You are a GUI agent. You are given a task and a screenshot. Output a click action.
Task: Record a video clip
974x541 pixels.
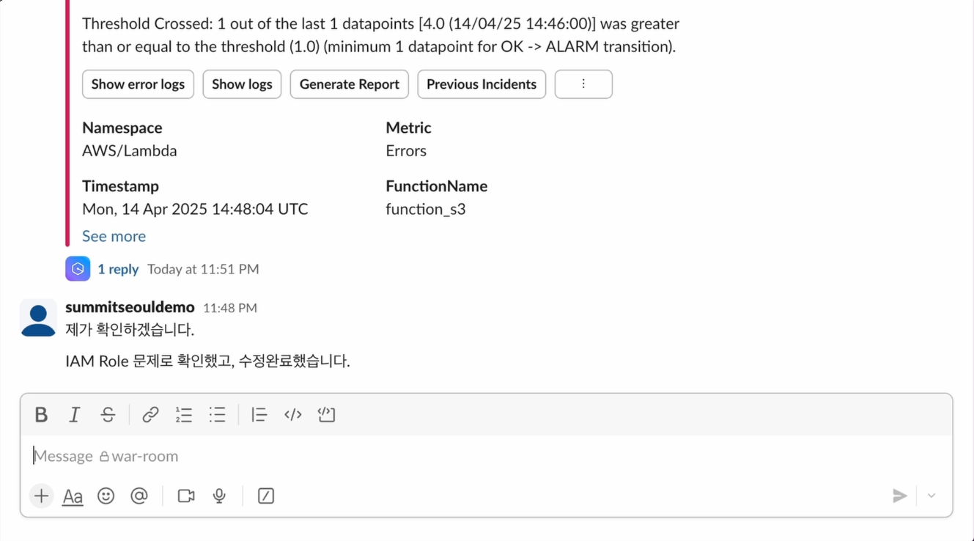[x=186, y=496]
